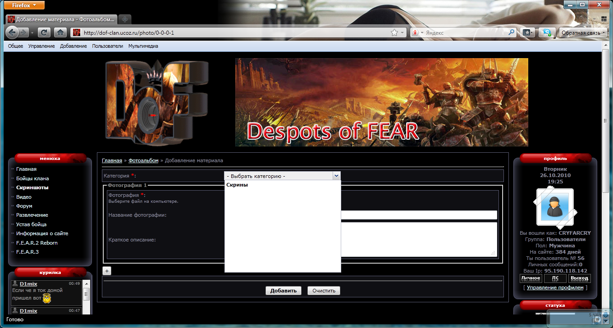
Task: Open the Firefox home page icon
Action: click(60, 32)
